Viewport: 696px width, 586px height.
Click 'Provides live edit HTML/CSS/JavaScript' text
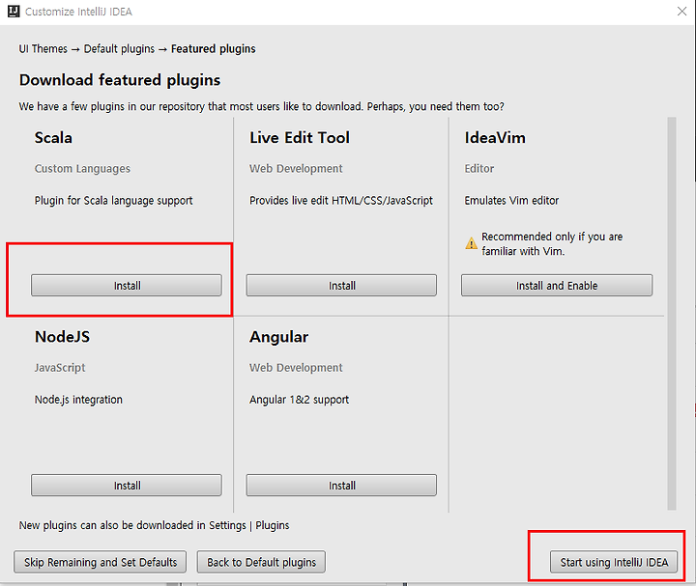(x=341, y=201)
